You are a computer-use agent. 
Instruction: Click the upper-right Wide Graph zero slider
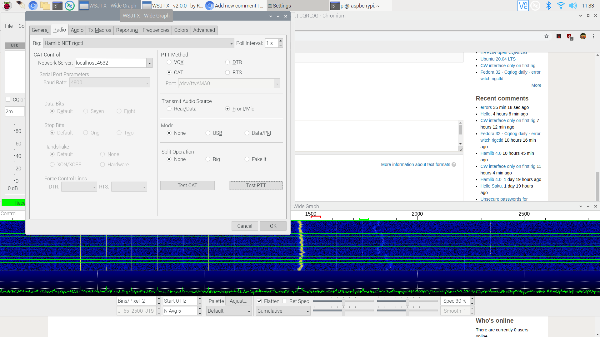point(407,301)
